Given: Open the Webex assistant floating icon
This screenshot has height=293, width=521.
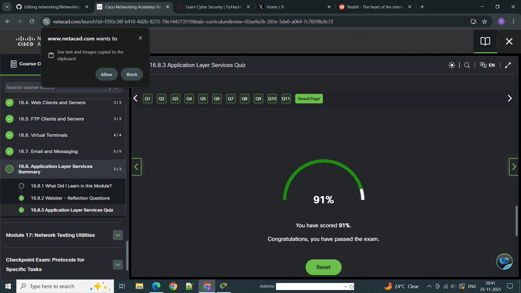Looking at the screenshot, I should [x=504, y=261].
